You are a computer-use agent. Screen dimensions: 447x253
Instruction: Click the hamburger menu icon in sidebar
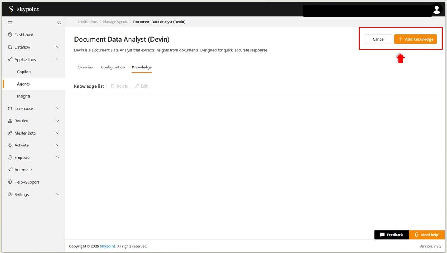pos(10,23)
